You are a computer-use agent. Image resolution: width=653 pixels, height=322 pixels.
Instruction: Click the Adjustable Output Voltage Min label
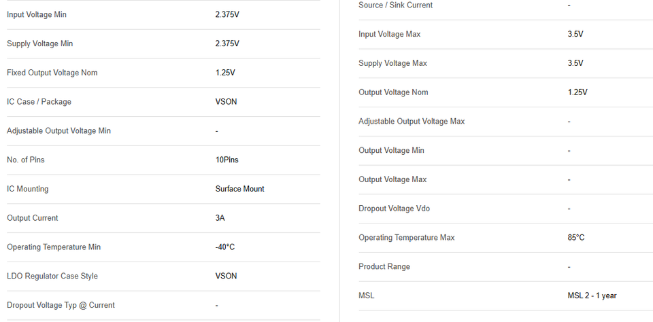[58, 131]
